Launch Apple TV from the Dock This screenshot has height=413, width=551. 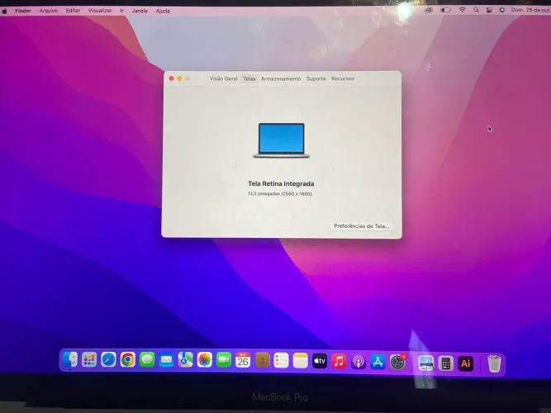click(x=320, y=361)
